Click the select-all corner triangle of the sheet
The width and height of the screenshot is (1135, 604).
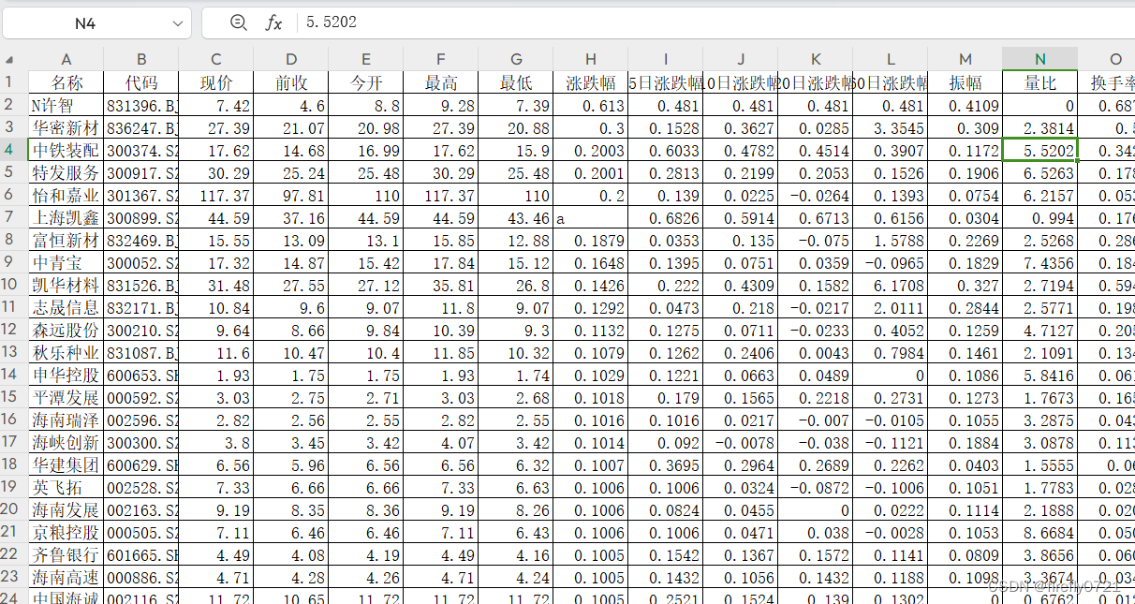(9, 59)
